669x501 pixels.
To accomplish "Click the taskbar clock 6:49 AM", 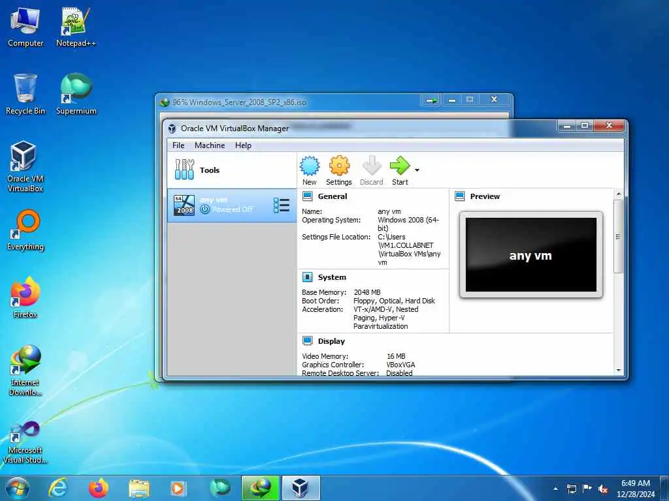I will coord(635,483).
